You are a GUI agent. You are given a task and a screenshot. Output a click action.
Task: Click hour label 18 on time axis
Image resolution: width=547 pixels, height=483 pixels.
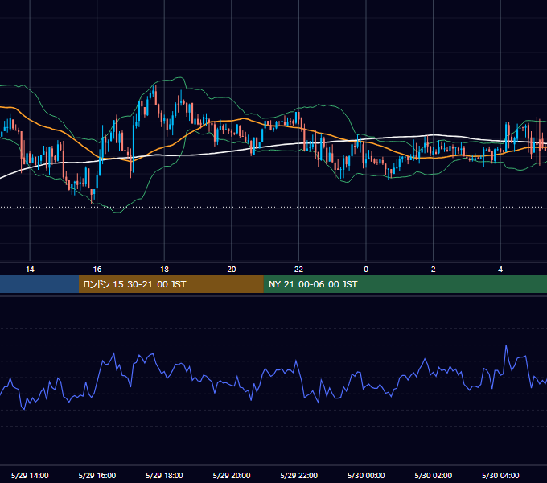pos(164,270)
